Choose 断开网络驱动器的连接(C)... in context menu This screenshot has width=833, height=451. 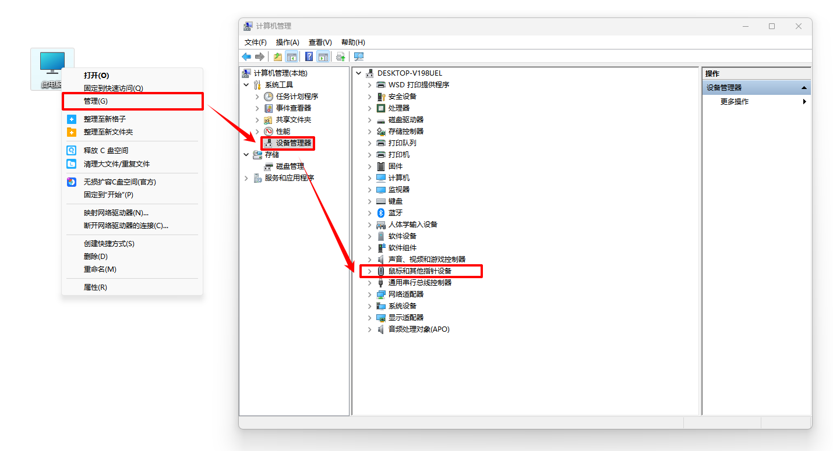click(132, 225)
